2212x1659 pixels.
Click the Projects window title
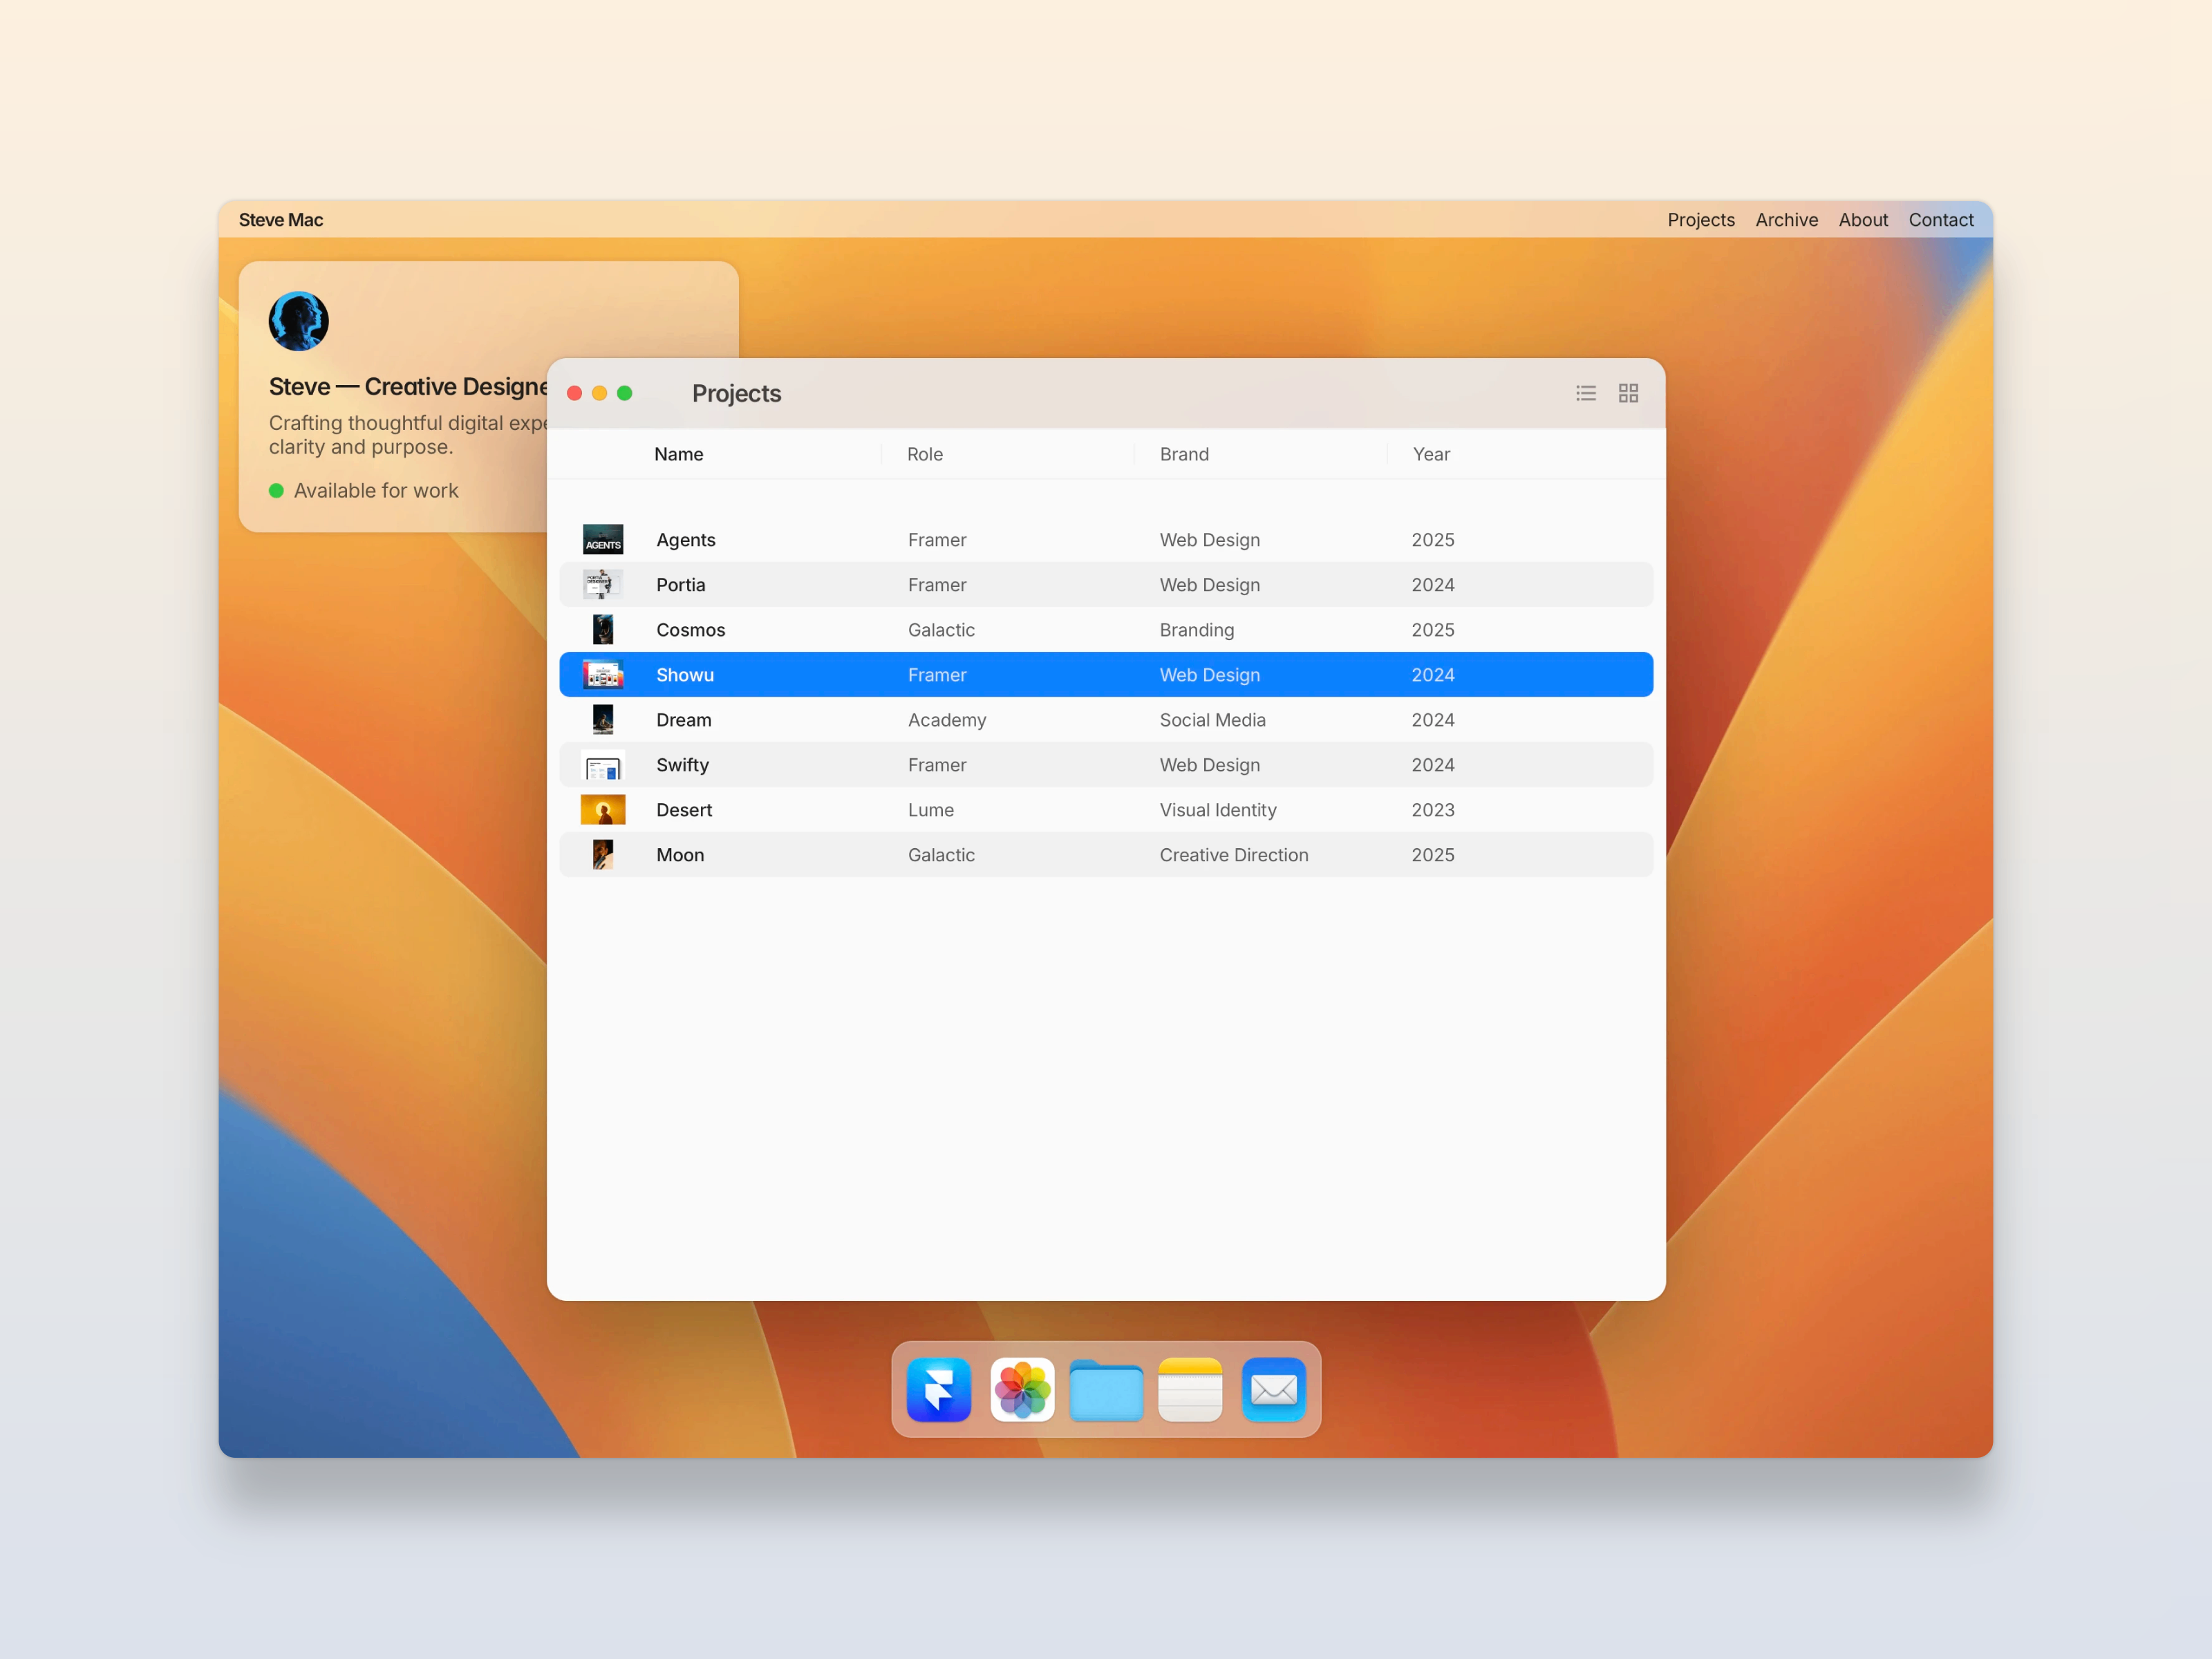point(737,393)
